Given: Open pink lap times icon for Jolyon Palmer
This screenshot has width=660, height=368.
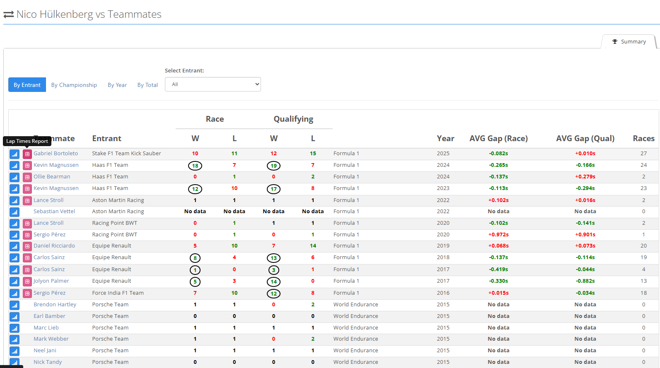Looking at the screenshot, I should [x=27, y=281].
